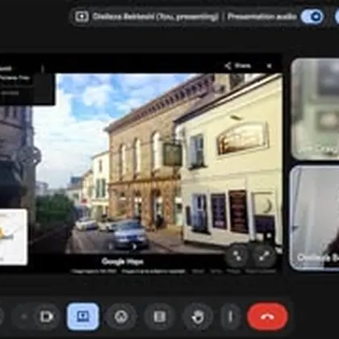
Task: Close the street view photo with X
Action: [269, 65]
